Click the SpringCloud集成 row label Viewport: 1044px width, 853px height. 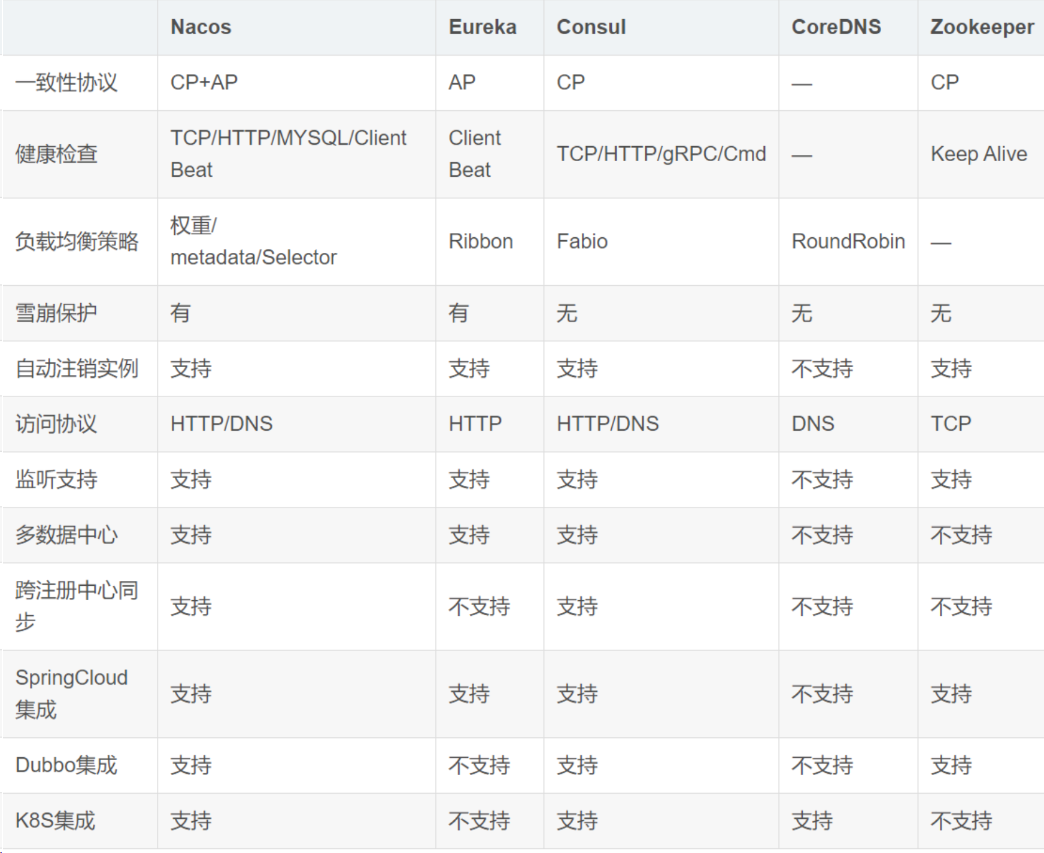tap(71, 694)
